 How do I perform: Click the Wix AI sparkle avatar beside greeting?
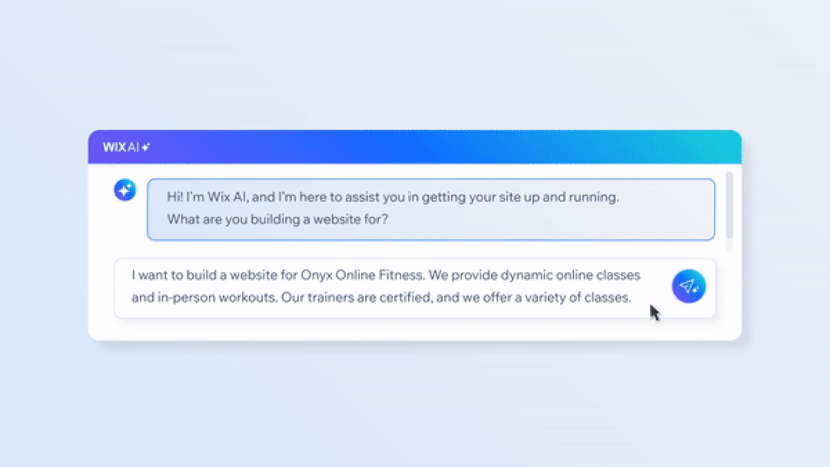pyautogui.click(x=125, y=190)
